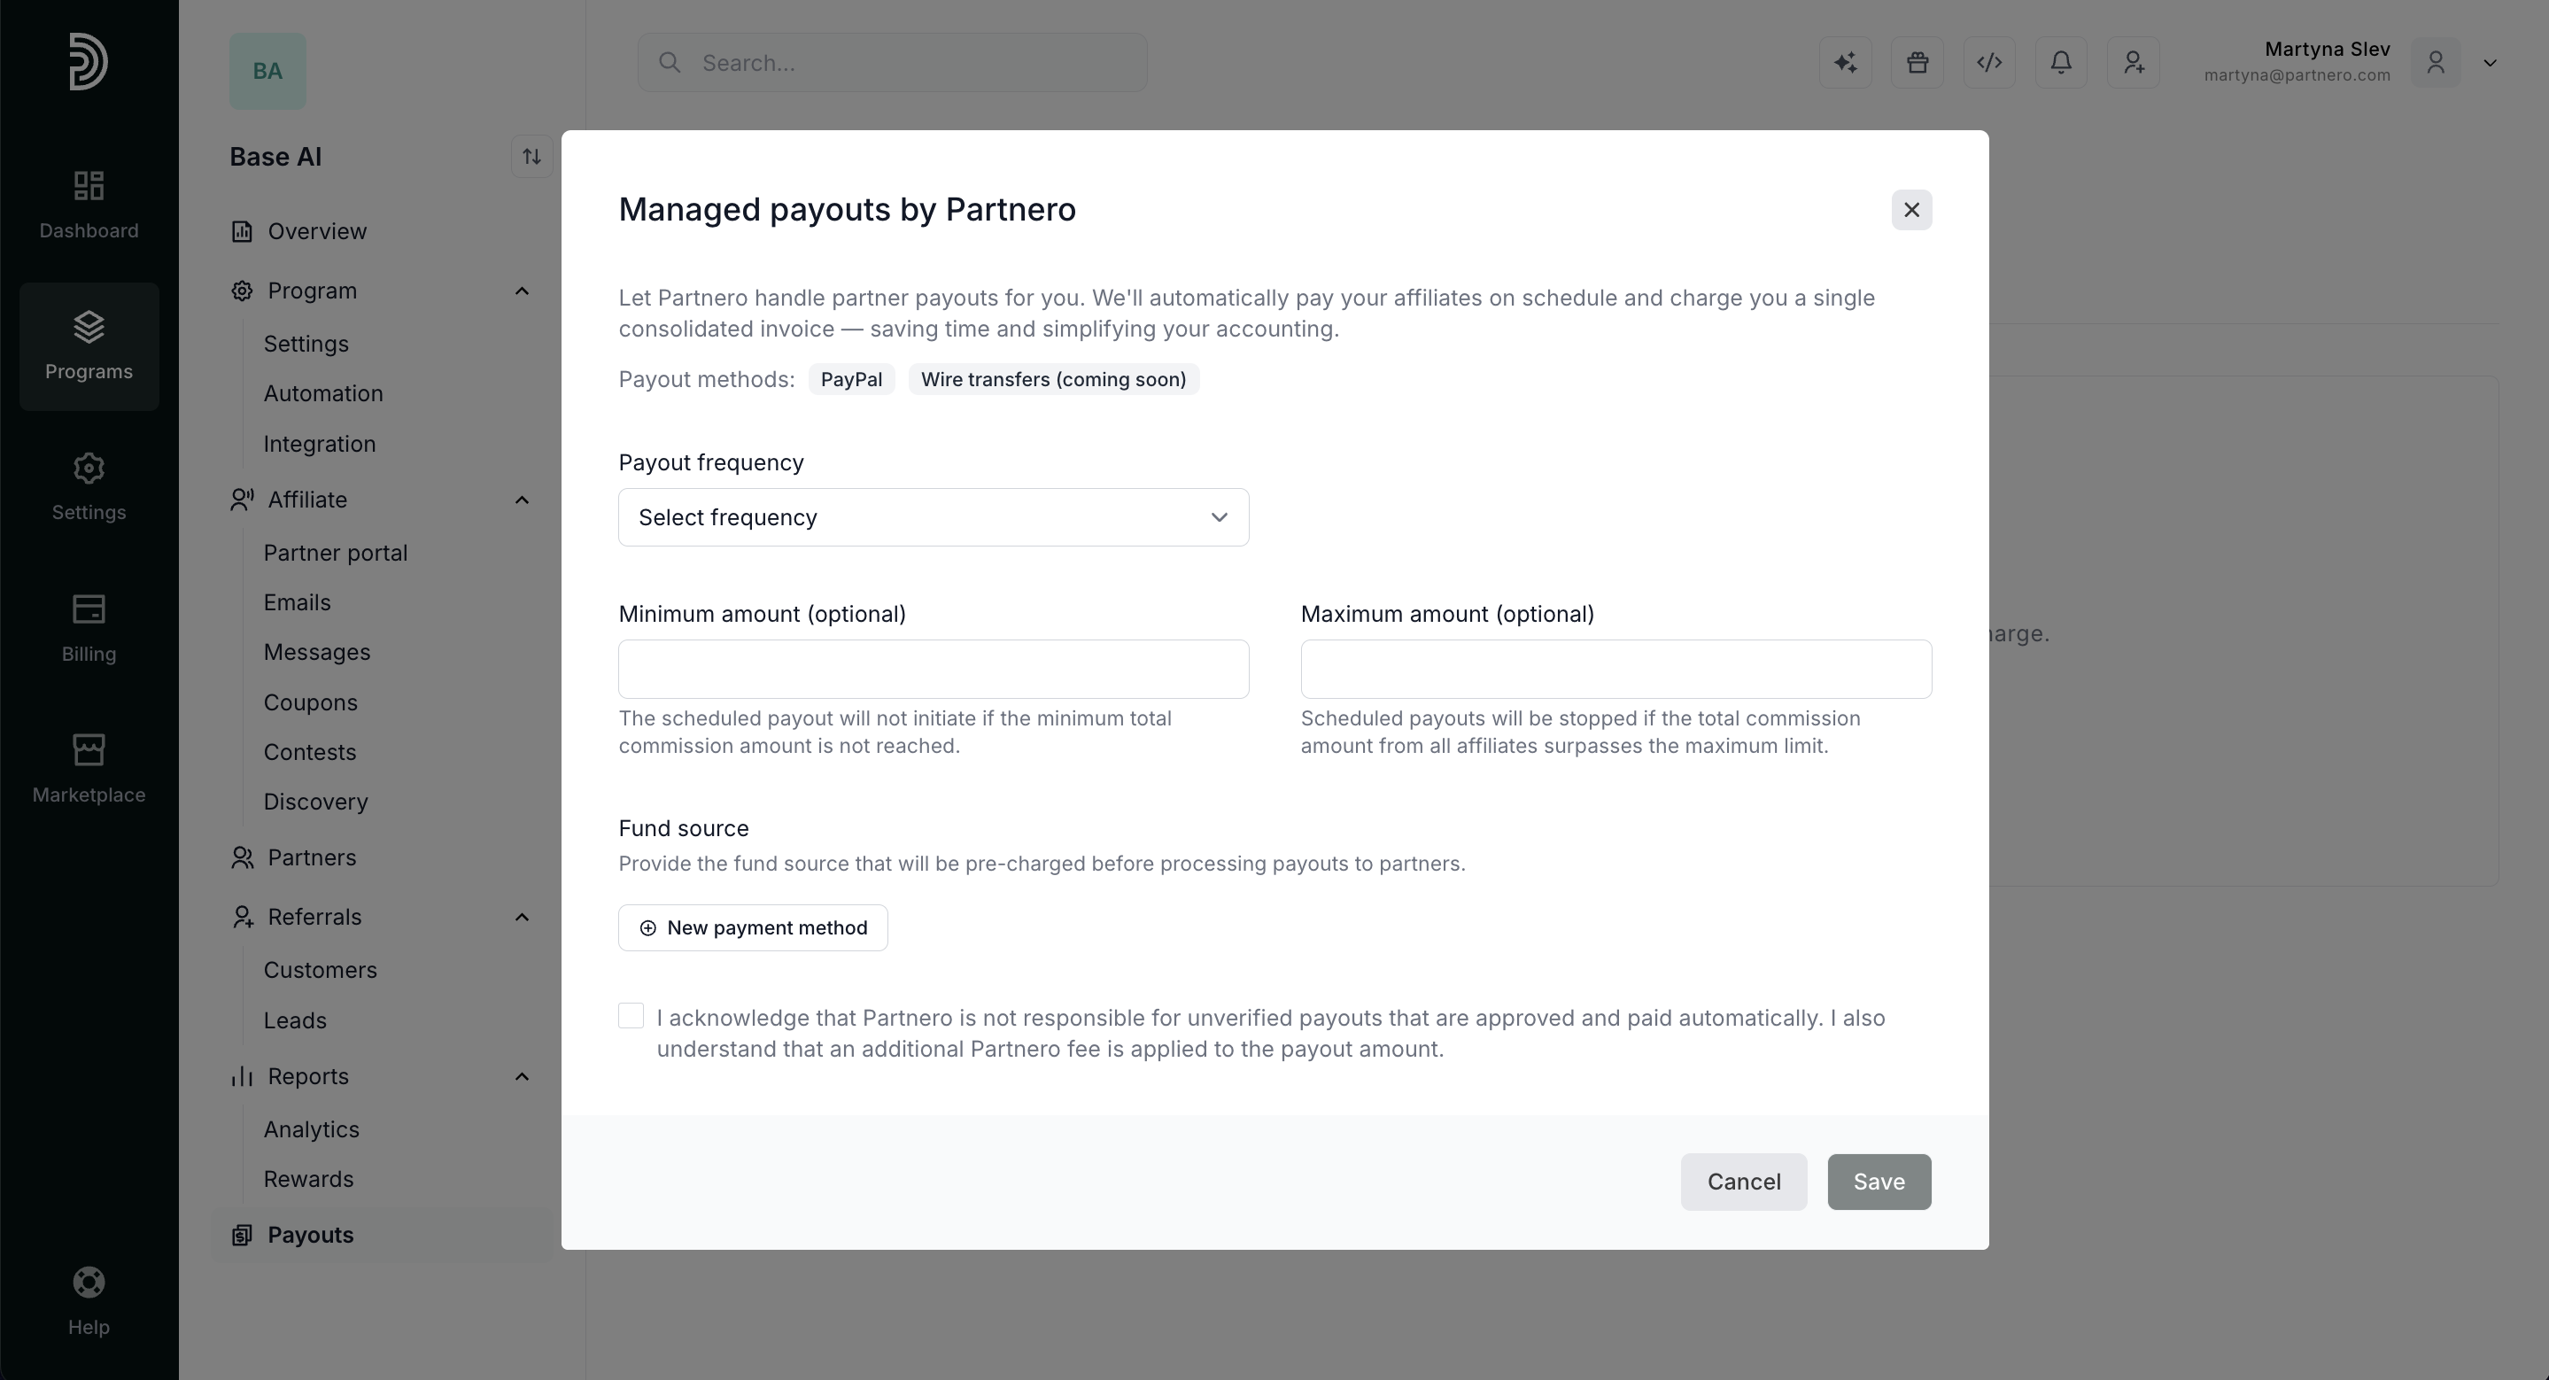The image size is (2549, 1380).
Task: Collapse the Affiliate section chevron
Action: click(x=523, y=500)
